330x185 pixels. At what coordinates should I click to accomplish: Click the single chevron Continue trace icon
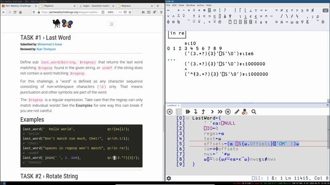point(212,112)
